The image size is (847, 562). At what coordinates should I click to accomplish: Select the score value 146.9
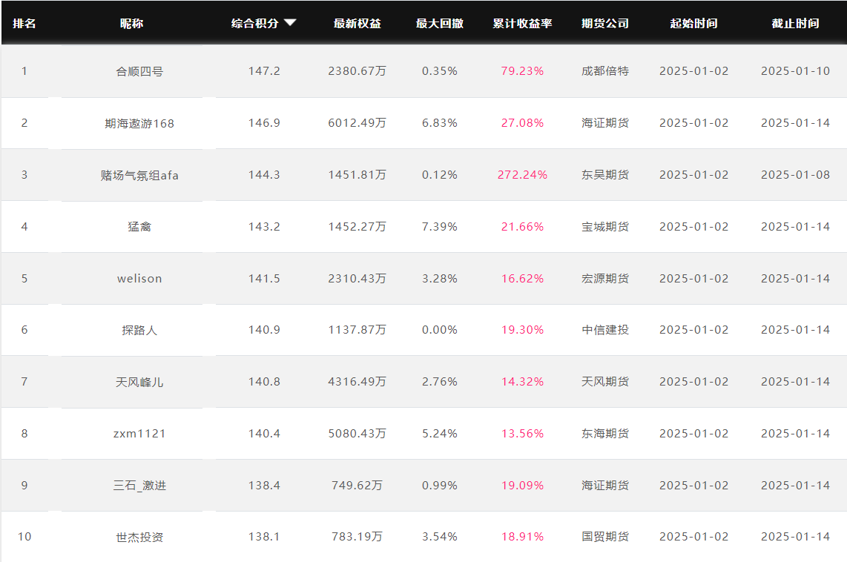coord(264,123)
